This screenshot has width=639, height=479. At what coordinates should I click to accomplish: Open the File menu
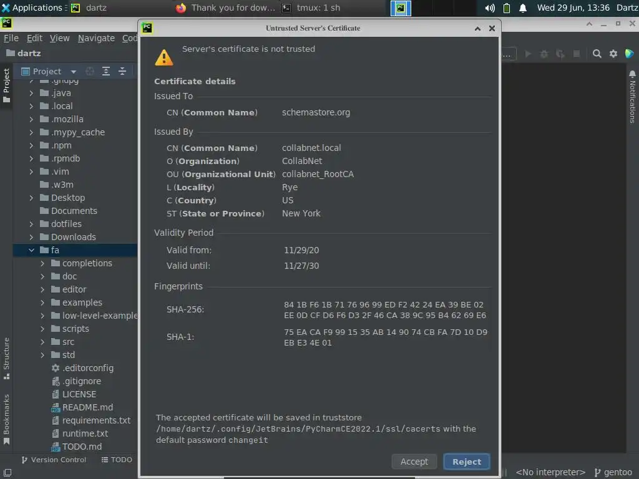pyautogui.click(x=11, y=38)
